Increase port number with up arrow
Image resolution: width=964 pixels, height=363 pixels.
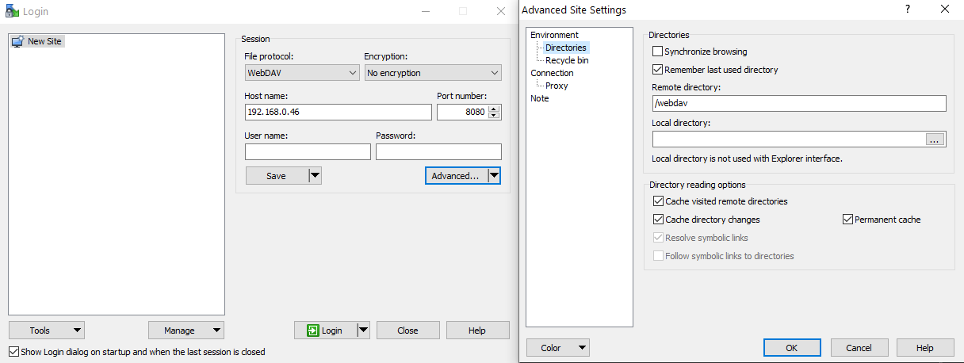point(495,109)
